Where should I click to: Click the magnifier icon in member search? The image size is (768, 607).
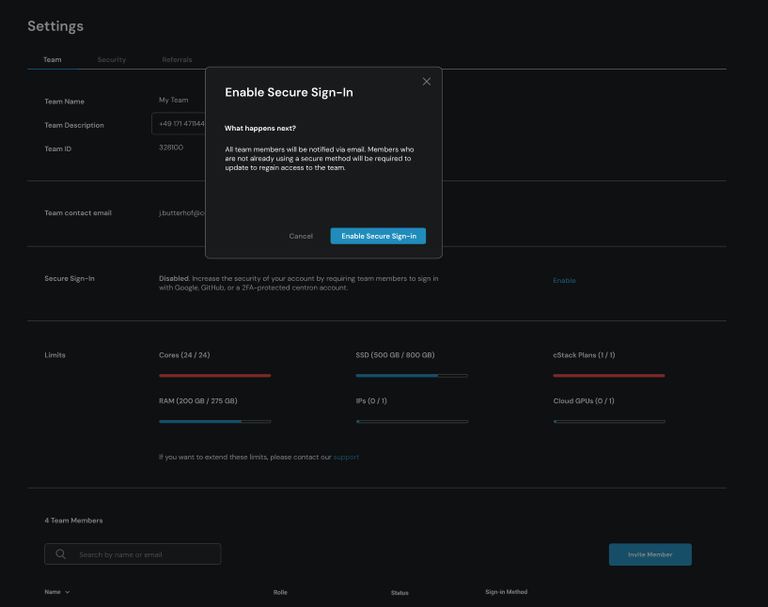61,554
